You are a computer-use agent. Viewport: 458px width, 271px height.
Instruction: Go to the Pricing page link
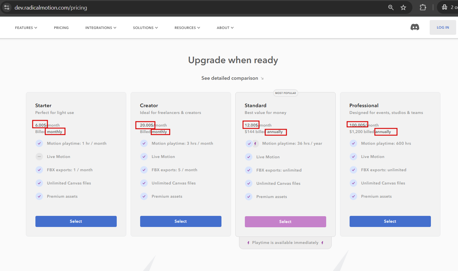pos(61,28)
